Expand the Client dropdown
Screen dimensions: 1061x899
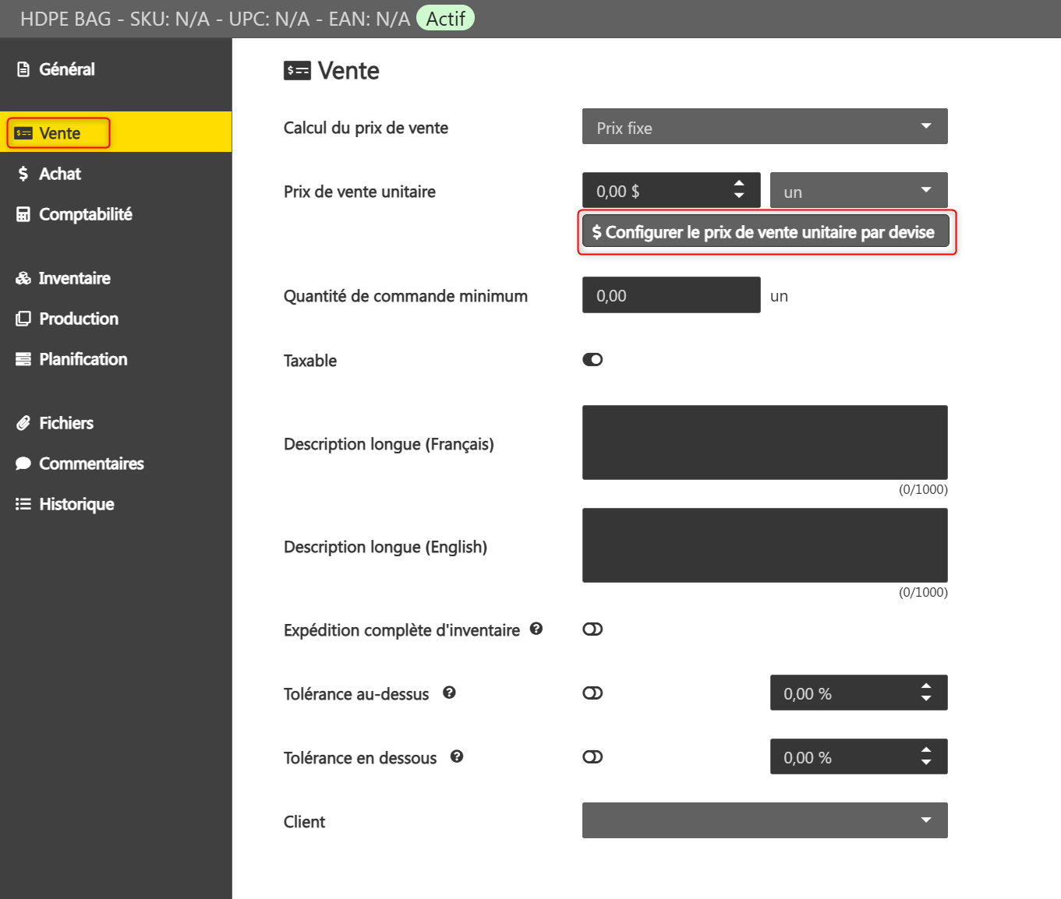tap(764, 820)
